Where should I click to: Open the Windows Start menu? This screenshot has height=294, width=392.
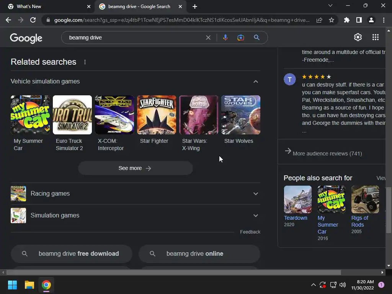coord(12,285)
